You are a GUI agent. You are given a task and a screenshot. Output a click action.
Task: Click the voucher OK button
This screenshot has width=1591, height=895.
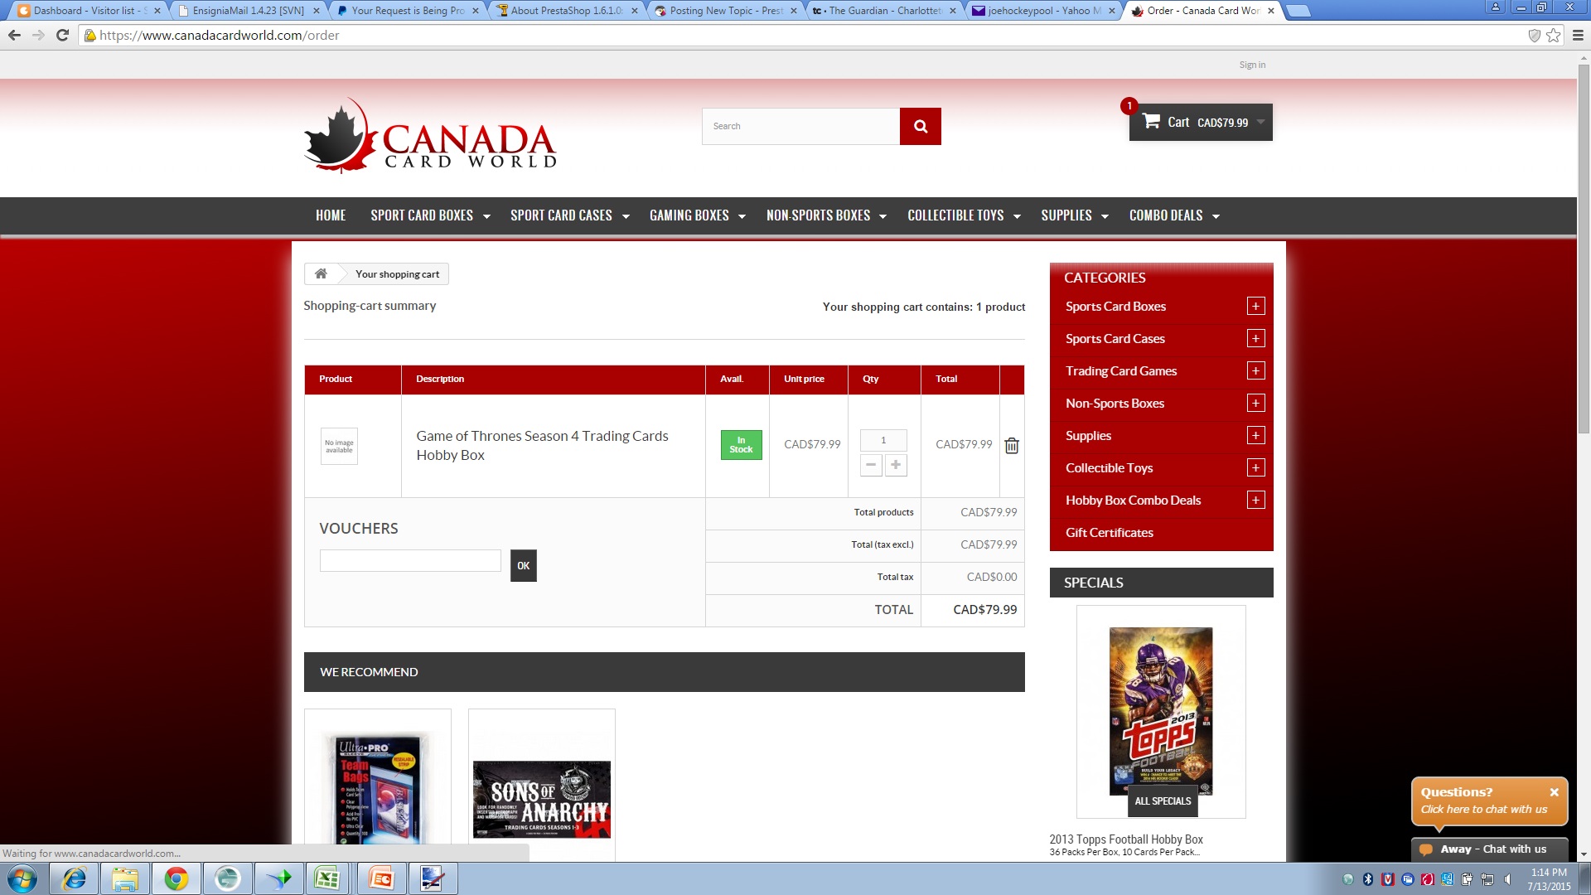(x=523, y=566)
